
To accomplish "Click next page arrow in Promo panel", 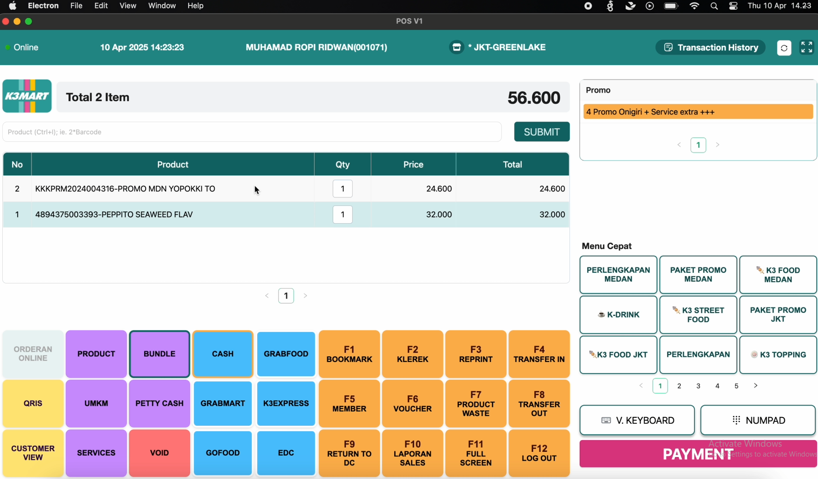I will (717, 145).
